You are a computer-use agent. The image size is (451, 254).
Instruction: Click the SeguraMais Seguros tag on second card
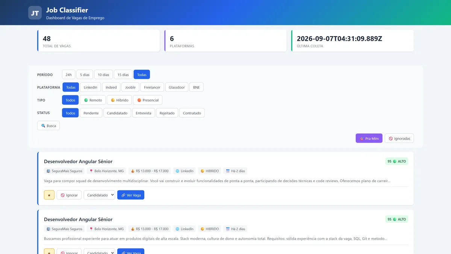click(x=64, y=229)
